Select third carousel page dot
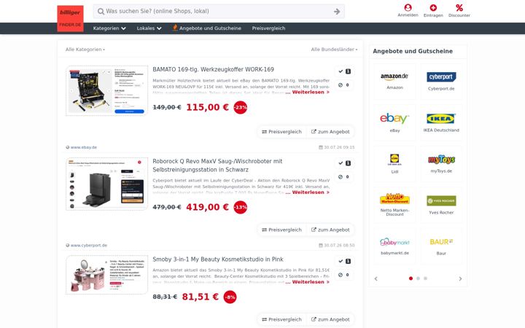This screenshot has width=525, height=328. pyautogui.click(x=426, y=278)
